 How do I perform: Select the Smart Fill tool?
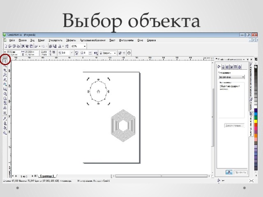pos(5,84)
